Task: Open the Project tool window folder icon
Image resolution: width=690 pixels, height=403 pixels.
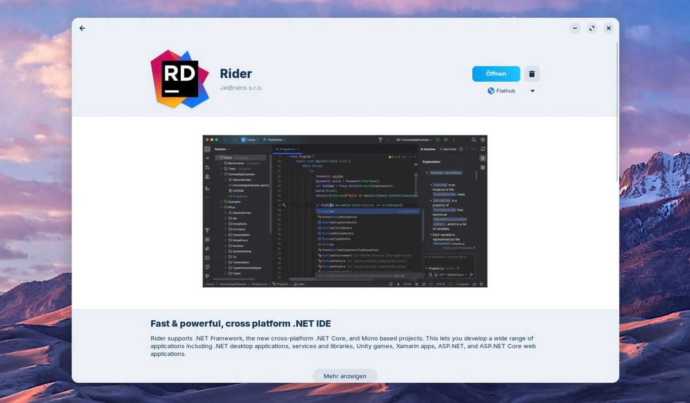Action: click(208, 149)
